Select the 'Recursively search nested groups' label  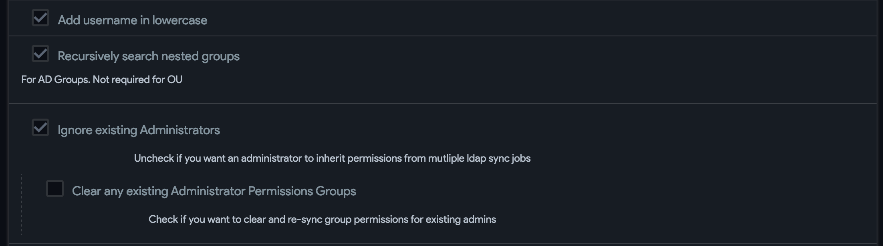tap(149, 56)
